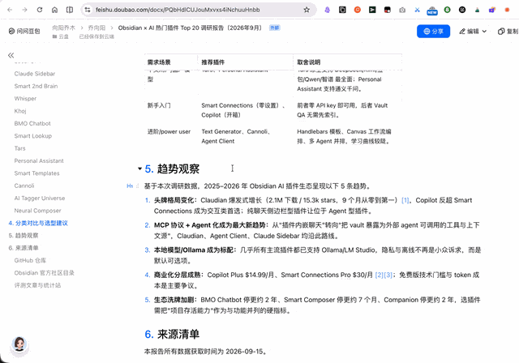The height and width of the screenshot is (363, 519).
Task: Jump to Cannoli in outline
Action: point(24,186)
